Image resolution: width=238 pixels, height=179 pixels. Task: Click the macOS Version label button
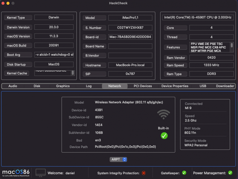pyautogui.click(x=18, y=36)
